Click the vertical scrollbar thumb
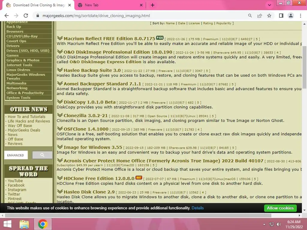307x230 pixels. tap(304, 67)
